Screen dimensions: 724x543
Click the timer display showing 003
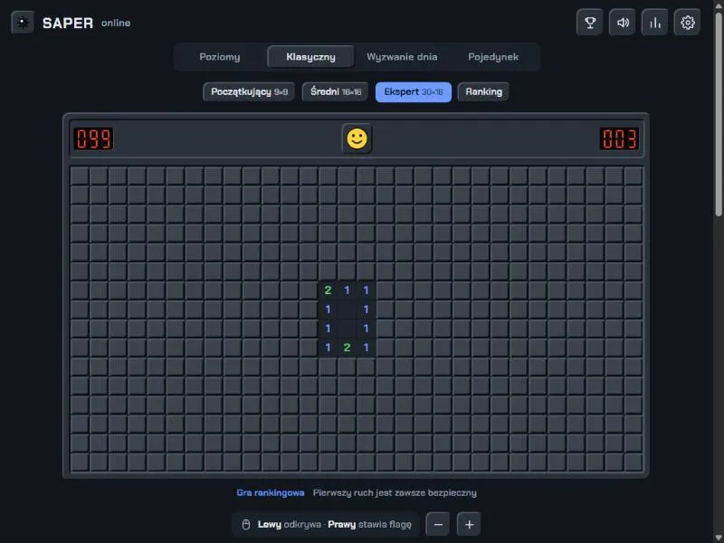click(x=620, y=138)
